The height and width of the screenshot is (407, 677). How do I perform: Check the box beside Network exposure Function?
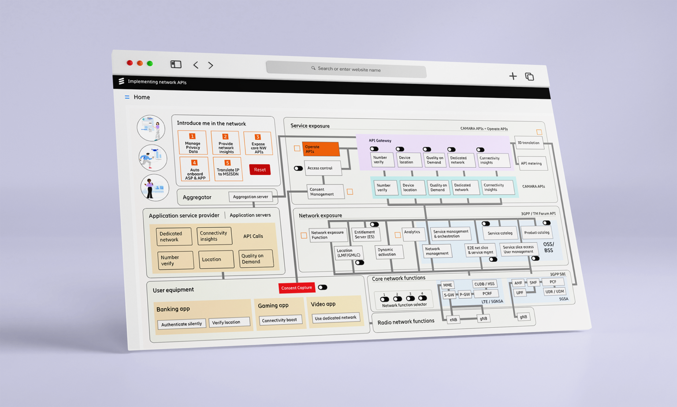304,235
